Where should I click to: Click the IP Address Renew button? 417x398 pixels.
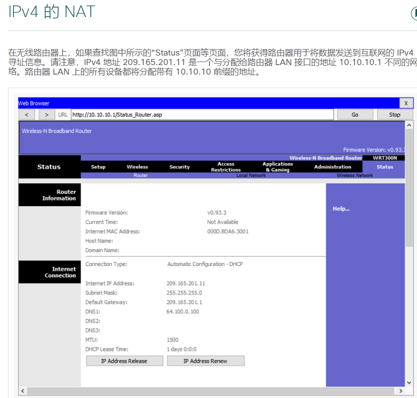click(x=205, y=361)
